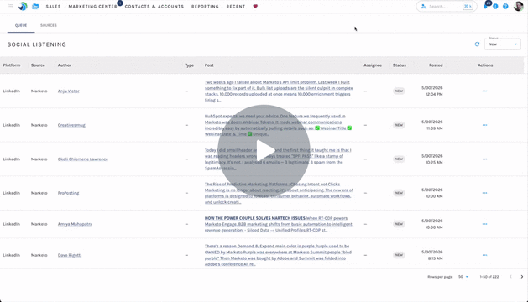
Task: Click the Source column header
Action: (38, 65)
